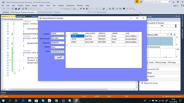Open the Output panel
The width and height of the screenshot is (184, 103).
tap(3, 92)
